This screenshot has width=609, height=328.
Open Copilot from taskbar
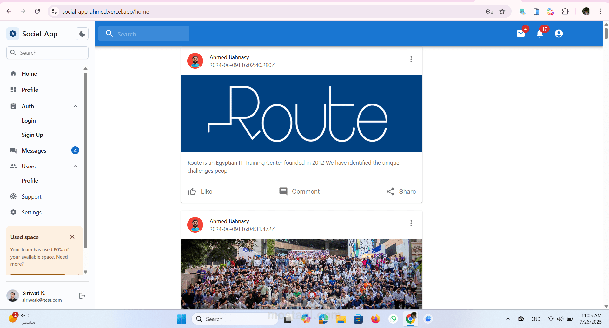[306, 319]
